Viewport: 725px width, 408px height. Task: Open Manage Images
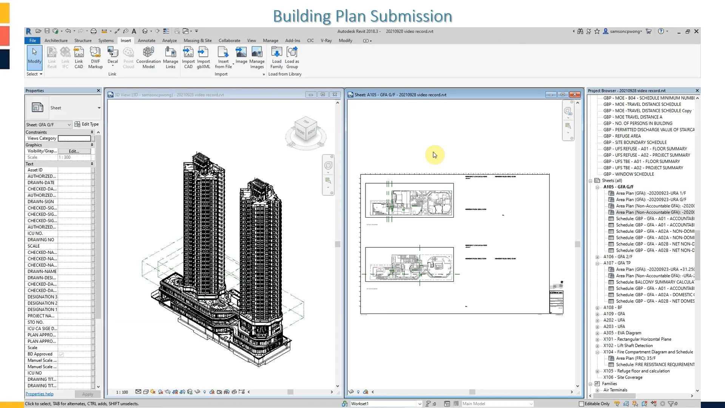point(257,57)
